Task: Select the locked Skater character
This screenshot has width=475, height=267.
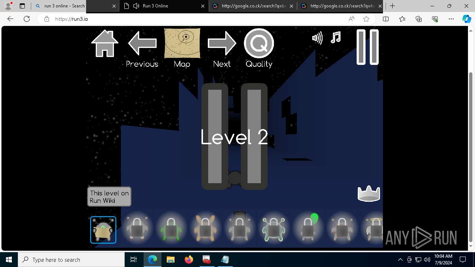Action: click(137, 230)
